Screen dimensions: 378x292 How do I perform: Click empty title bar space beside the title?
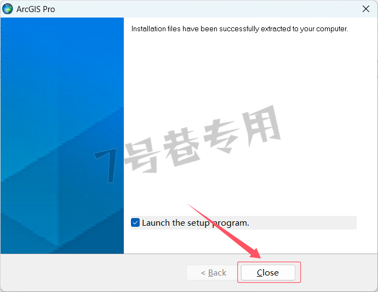click(207, 9)
